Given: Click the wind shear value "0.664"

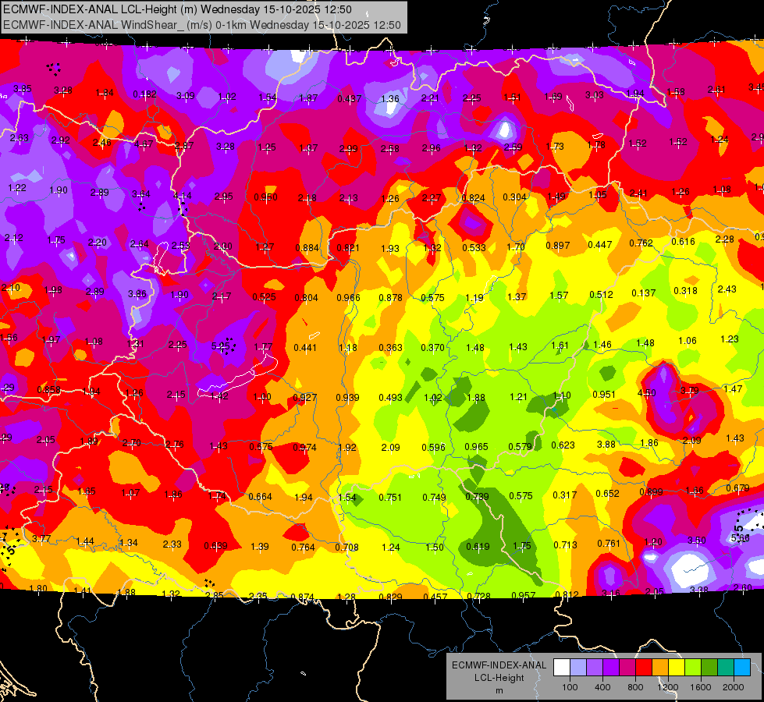Looking at the screenshot, I should (260, 496).
